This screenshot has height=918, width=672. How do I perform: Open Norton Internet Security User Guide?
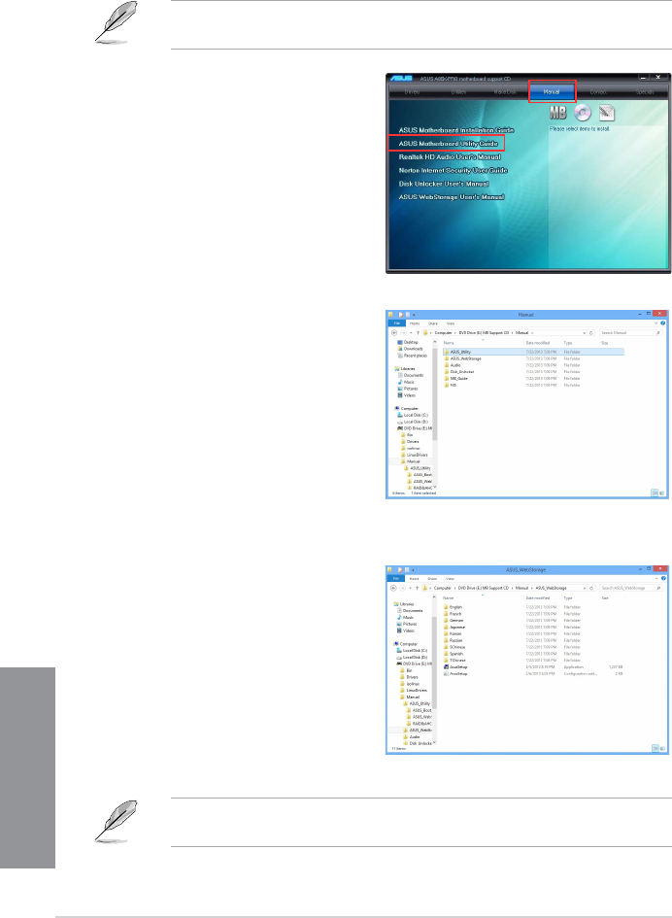[x=454, y=170]
